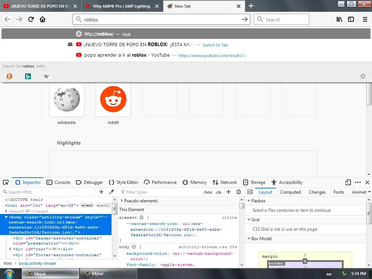Open the Library icon in the toolbar

click(339, 19)
